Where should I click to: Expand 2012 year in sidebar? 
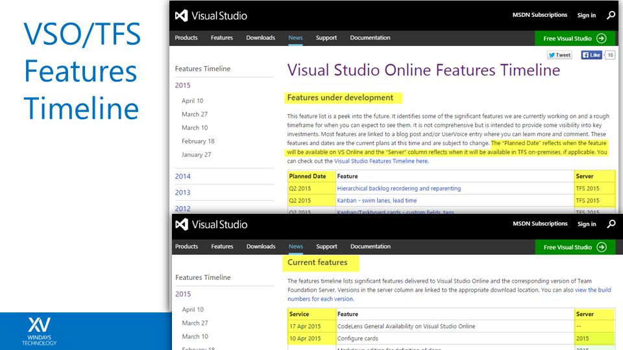coord(183,209)
